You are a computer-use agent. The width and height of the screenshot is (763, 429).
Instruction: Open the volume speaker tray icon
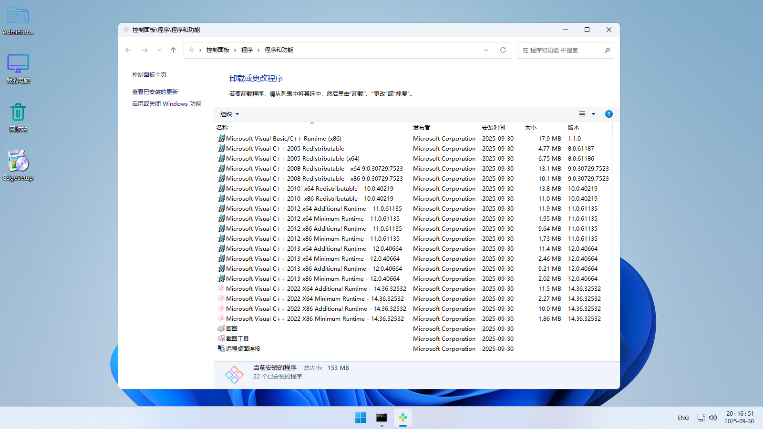click(713, 418)
